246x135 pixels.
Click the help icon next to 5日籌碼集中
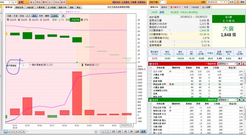169,30
